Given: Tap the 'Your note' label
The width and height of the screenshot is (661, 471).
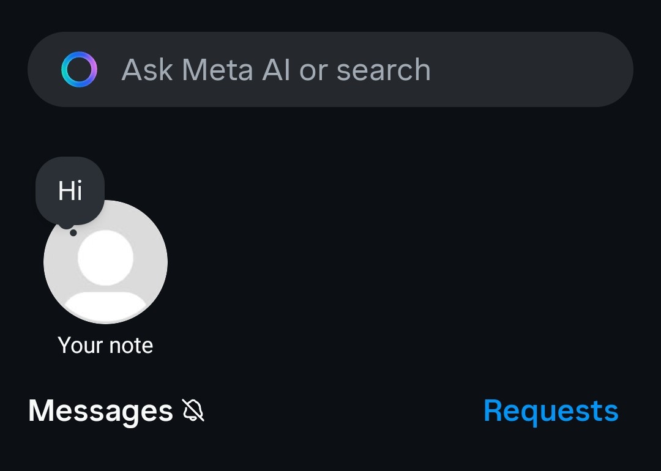Looking at the screenshot, I should click(105, 346).
